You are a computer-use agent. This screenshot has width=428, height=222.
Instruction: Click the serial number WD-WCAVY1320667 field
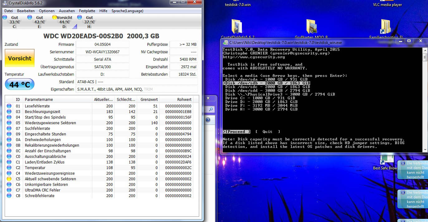click(x=103, y=52)
